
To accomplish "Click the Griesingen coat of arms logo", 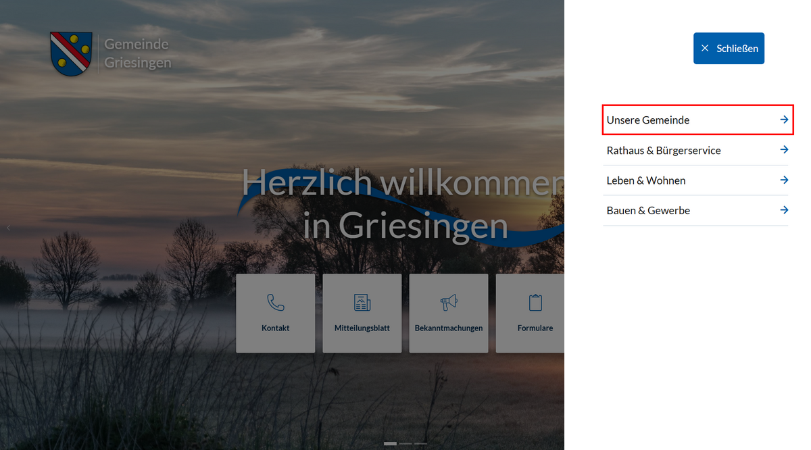I will pos(72,53).
